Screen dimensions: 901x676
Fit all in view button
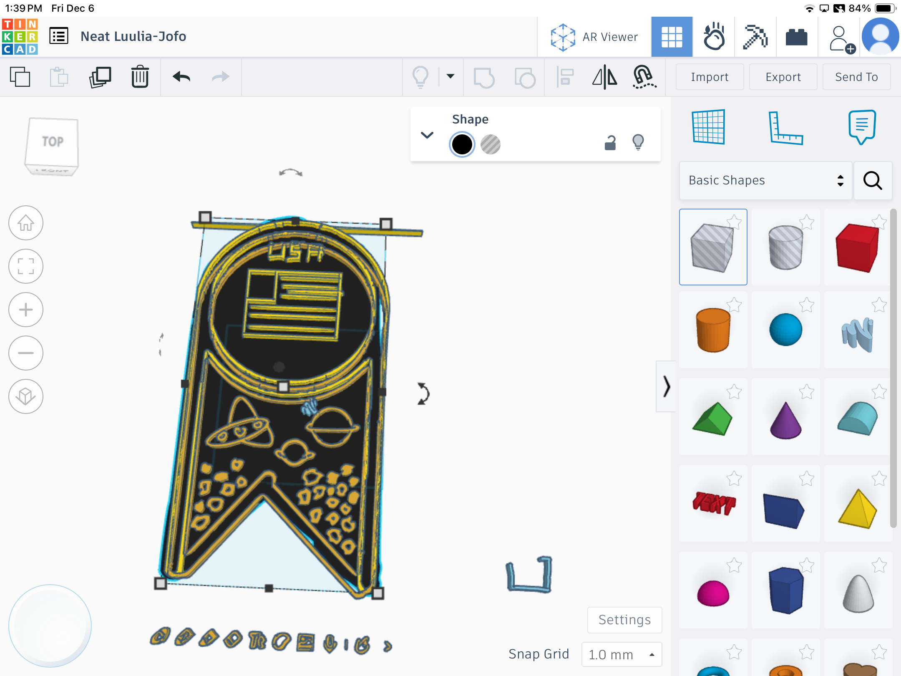point(26,266)
